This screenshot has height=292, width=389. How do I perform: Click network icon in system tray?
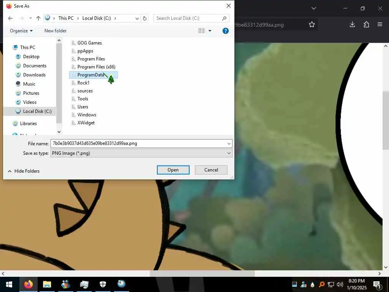331,284
